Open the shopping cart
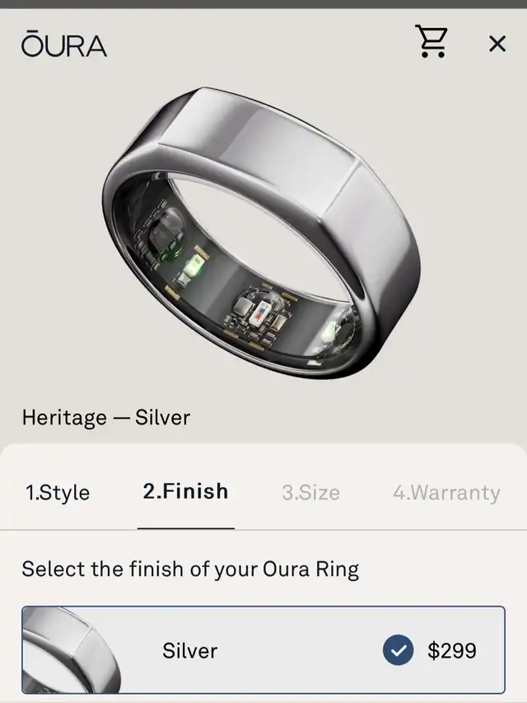 coord(431,41)
